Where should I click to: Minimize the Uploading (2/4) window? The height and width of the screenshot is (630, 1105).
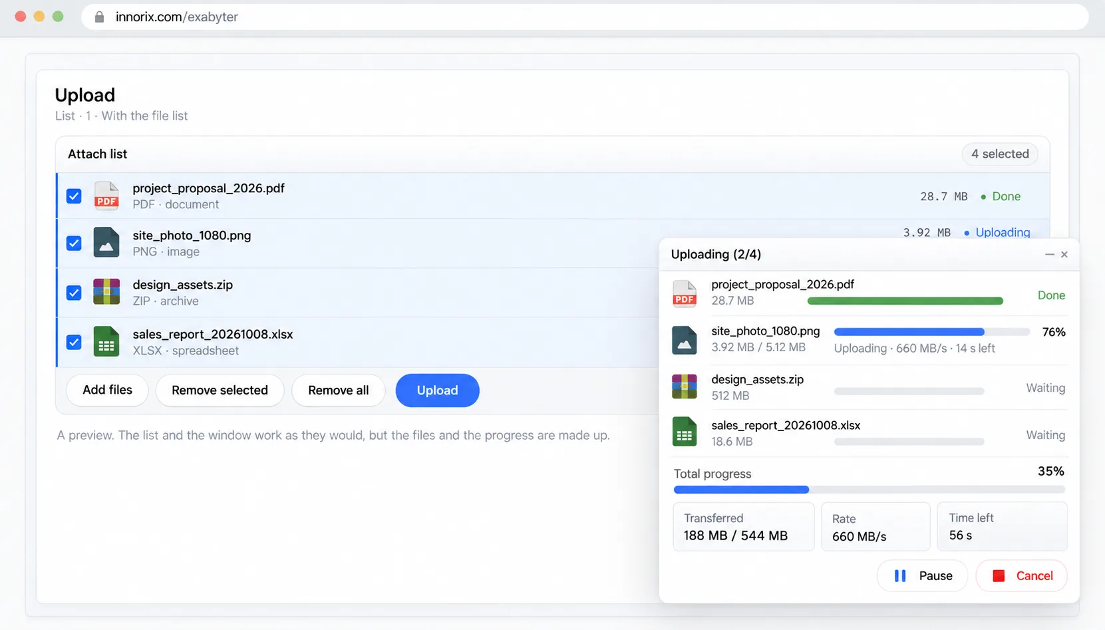coord(1050,254)
